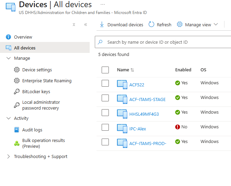The image size is (231, 186).
Task: Select All devices in sidebar
Action: (x=25, y=48)
